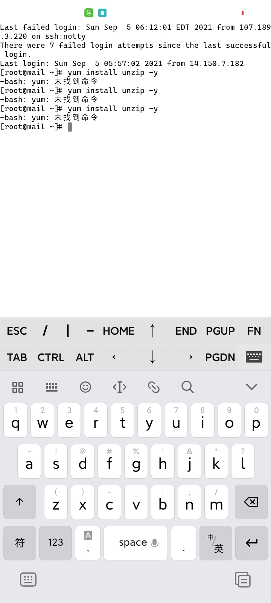Screen dimensions: 271x603
Task: Tap the search magnifier icon
Action: coord(187,387)
